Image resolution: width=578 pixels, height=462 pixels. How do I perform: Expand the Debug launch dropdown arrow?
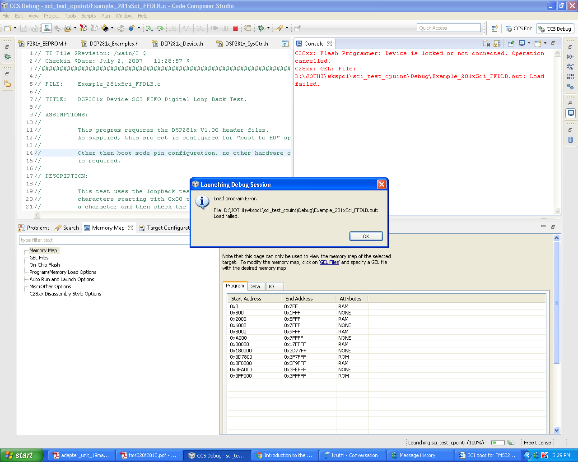268,28
